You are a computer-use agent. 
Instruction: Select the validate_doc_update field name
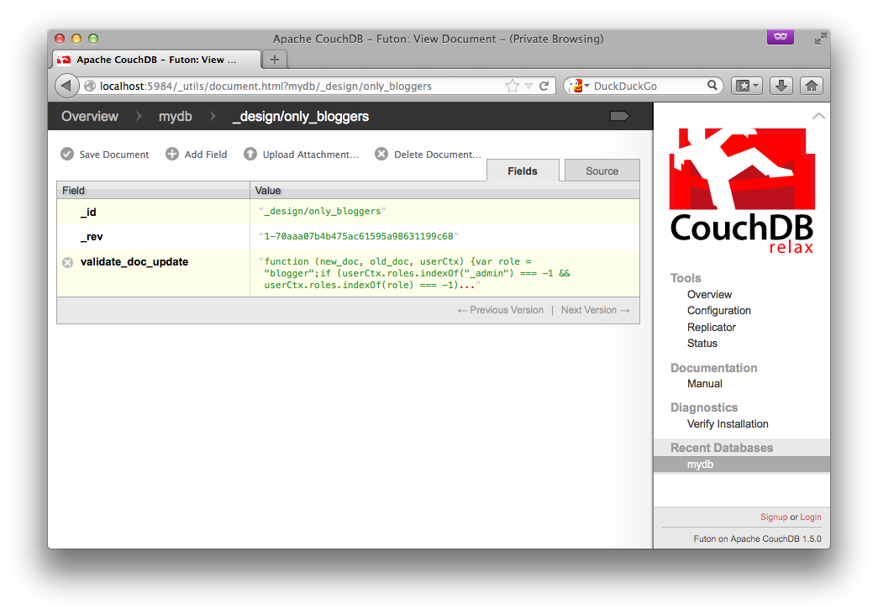134,261
